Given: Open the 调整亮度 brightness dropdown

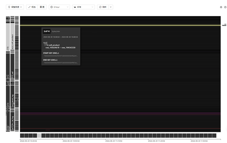Looking at the screenshot, I should pyautogui.click(x=15, y=7).
